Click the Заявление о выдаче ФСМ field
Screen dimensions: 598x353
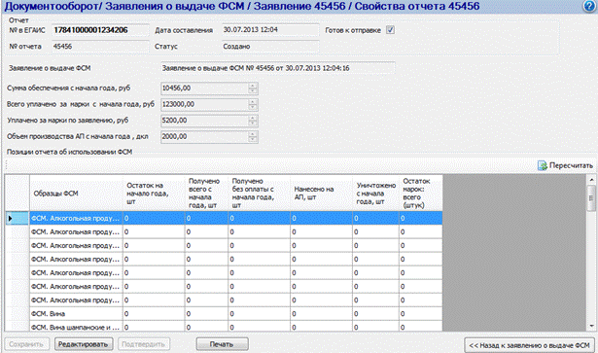[x=278, y=68]
